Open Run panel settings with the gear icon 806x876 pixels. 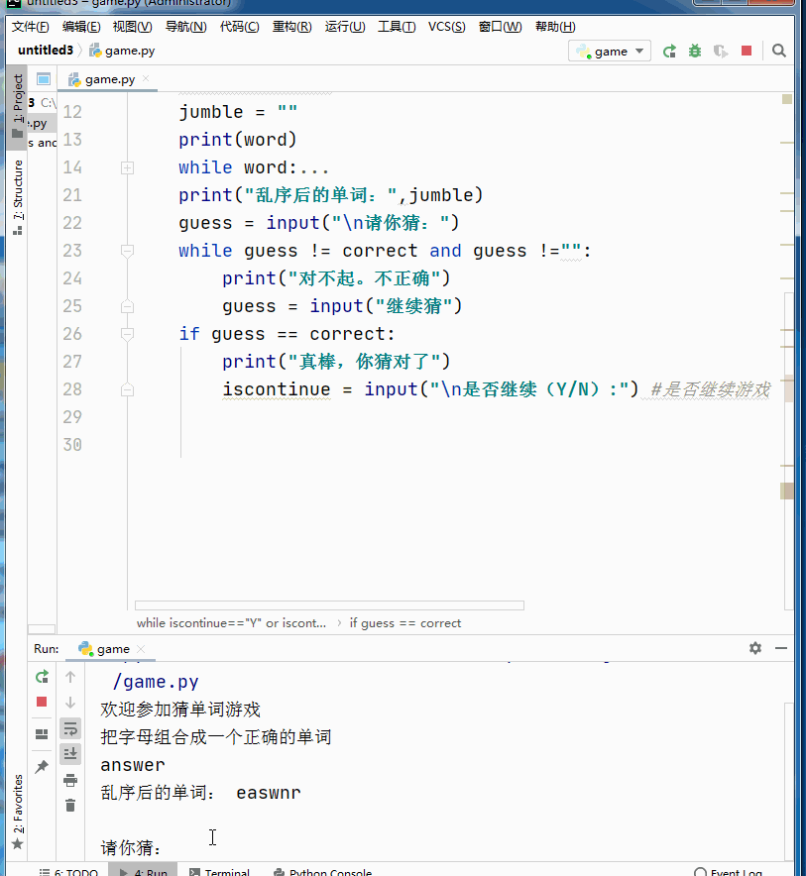coord(754,648)
